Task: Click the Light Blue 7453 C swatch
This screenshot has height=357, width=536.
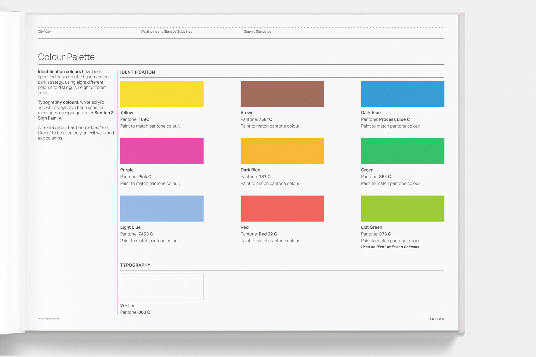Action: [162, 208]
